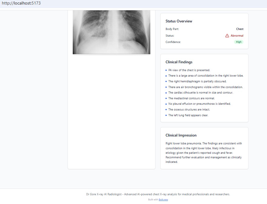Click the Status row label
The image size is (267, 204).
(x=170, y=35)
